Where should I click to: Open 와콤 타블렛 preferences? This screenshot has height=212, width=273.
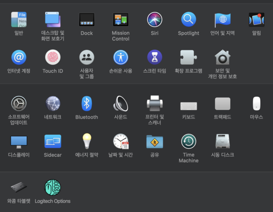pyautogui.click(x=19, y=187)
